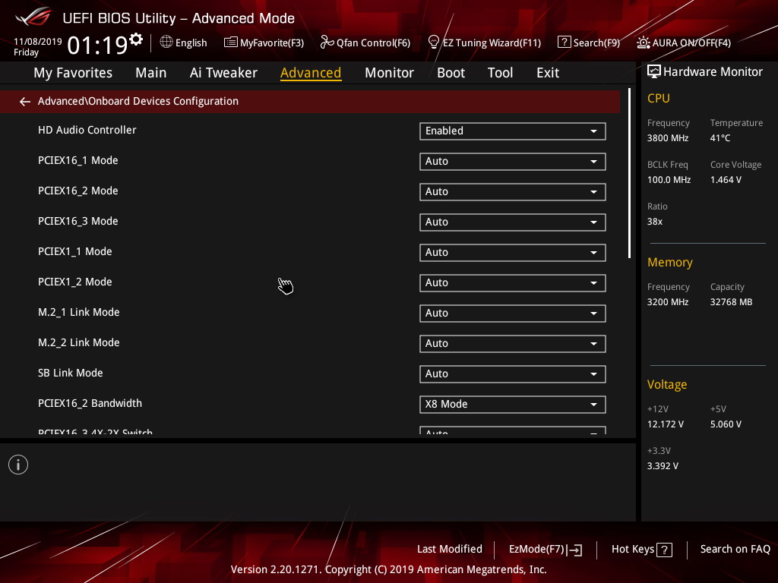Switch to Monitor tab
Image resolution: width=778 pixels, height=583 pixels.
(389, 73)
